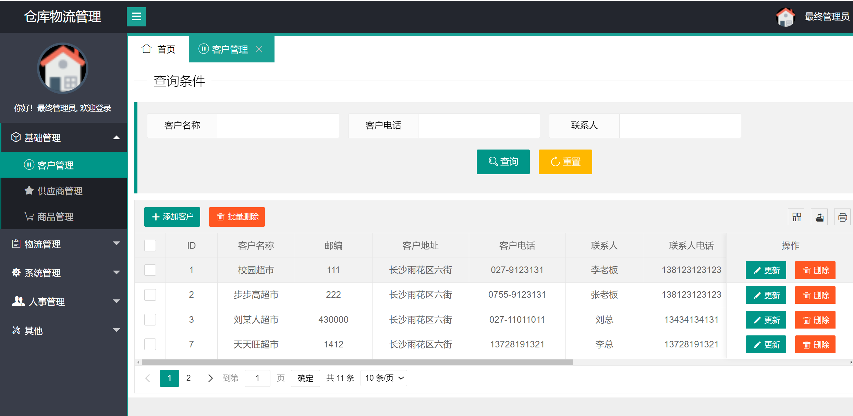Expand the 其他 menu arrow
Screen dimensions: 853x416
(117, 330)
